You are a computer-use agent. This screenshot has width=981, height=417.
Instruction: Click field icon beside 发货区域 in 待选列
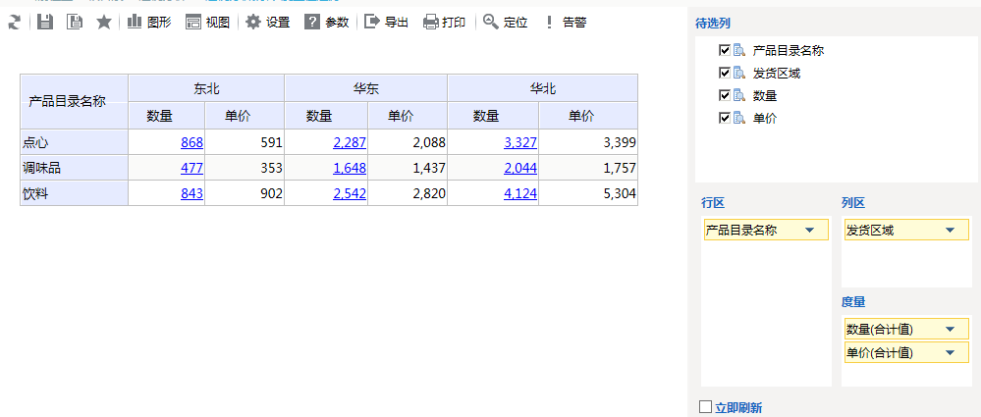[x=739, y=74]
